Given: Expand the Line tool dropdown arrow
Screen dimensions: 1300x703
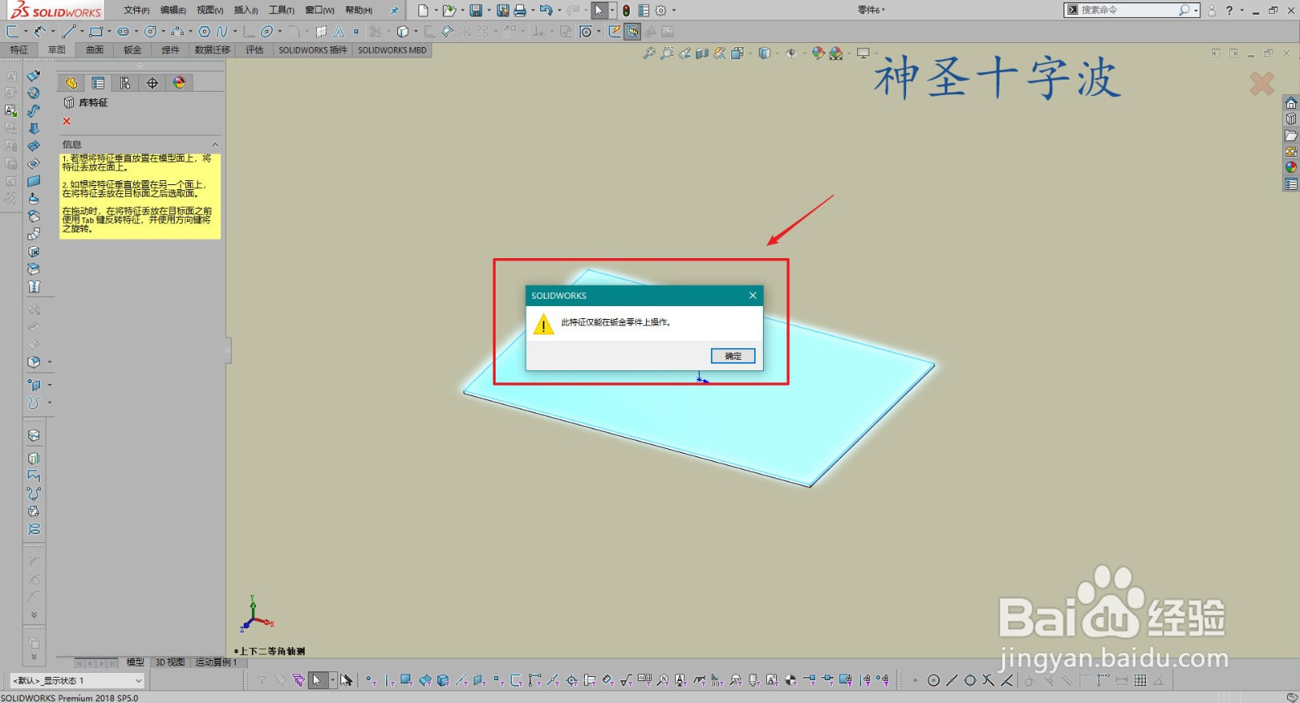Looking at the screenshot, I should tap(81, 32).
